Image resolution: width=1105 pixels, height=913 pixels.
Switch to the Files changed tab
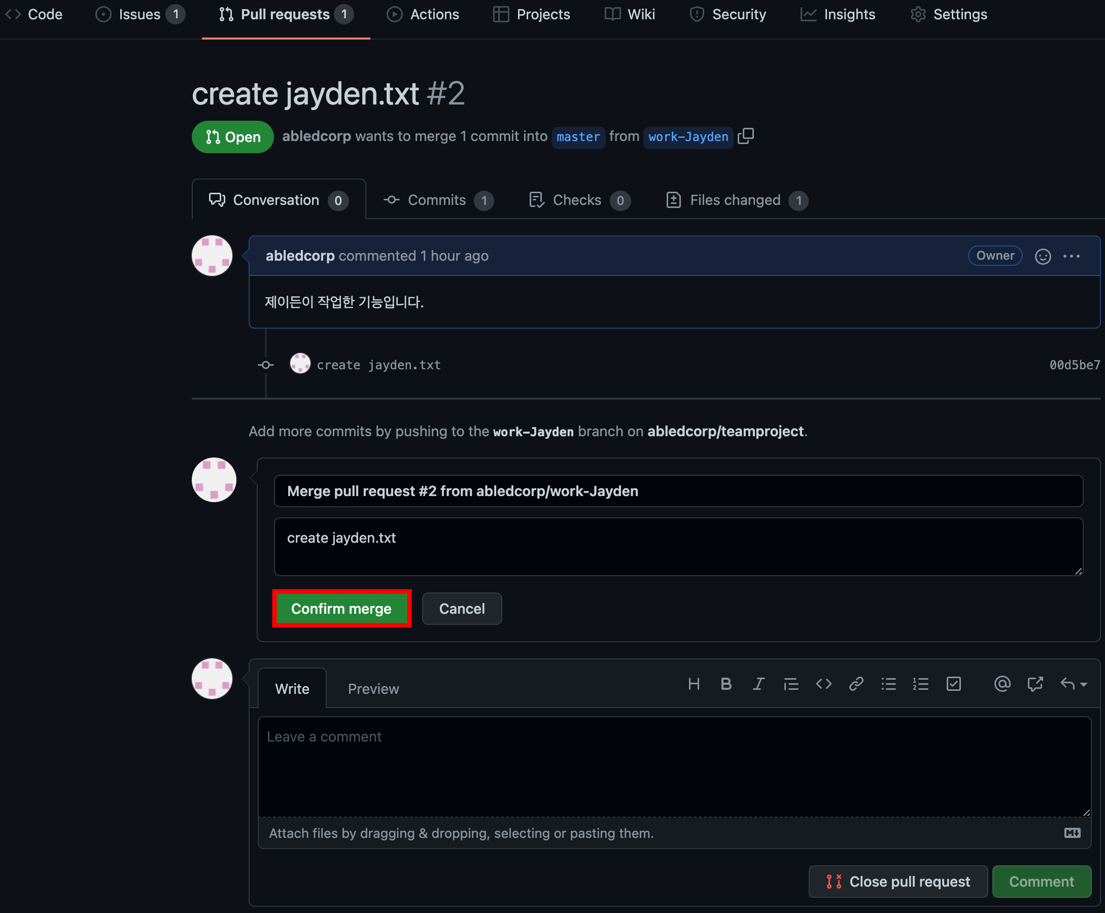click(736, 200)
